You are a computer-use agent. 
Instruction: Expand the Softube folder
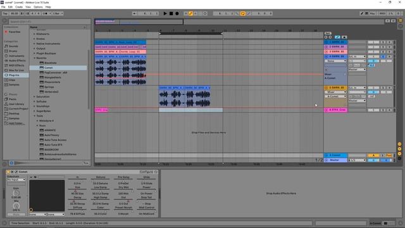coord(34,101)
